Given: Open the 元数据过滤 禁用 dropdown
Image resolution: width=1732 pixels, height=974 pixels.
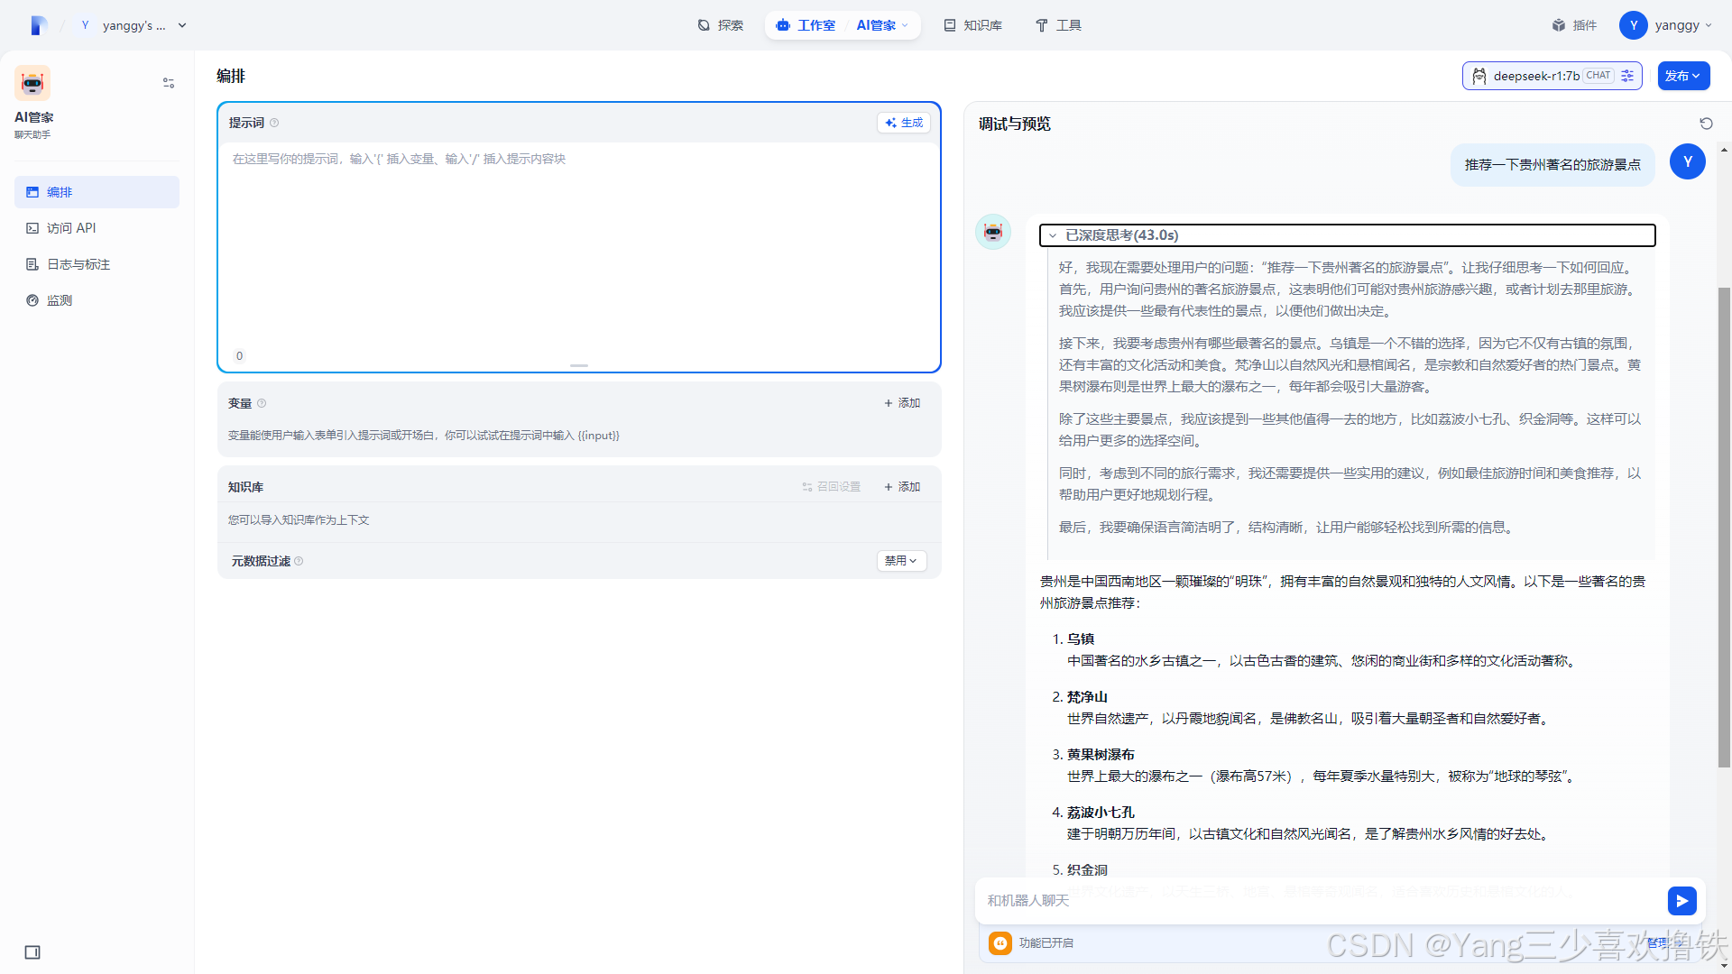Looking at the screenshot, I should pyautogui.click(x=901, y=561).
